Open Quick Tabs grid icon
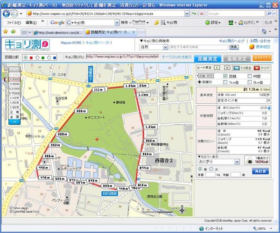The height and width of the screenshot is (233, 280). coord(24,33)
